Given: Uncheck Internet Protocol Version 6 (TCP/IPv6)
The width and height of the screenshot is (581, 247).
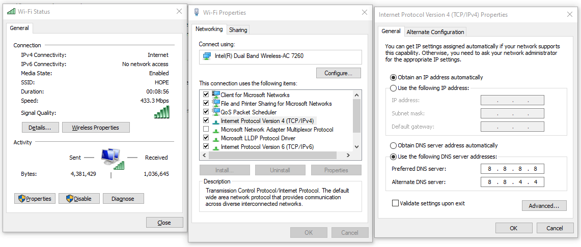Looking at the screenshot, I should pyautogui.click(x=206, y=146).
